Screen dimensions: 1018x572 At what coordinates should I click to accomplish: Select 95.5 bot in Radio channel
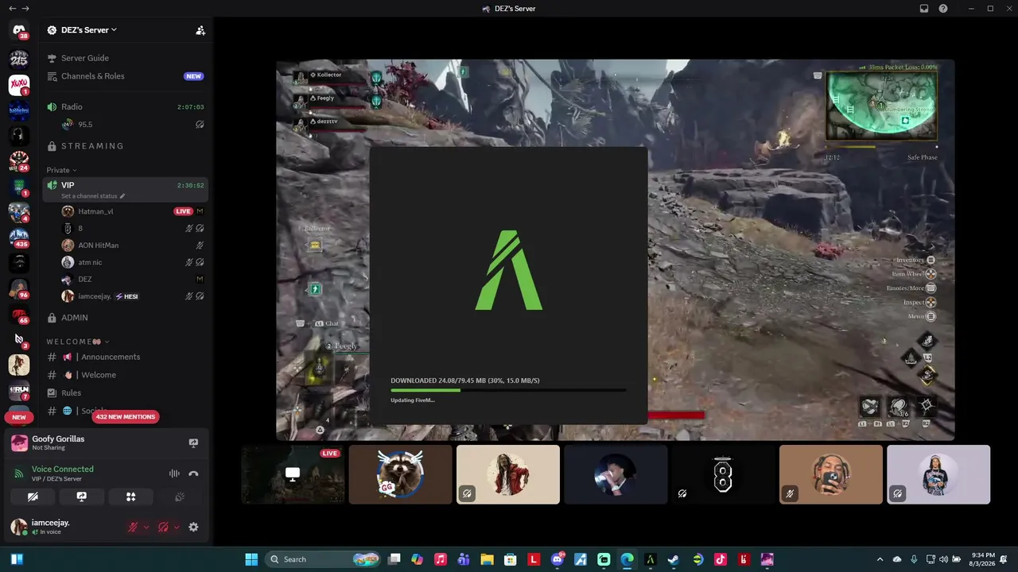coord(132,124)
